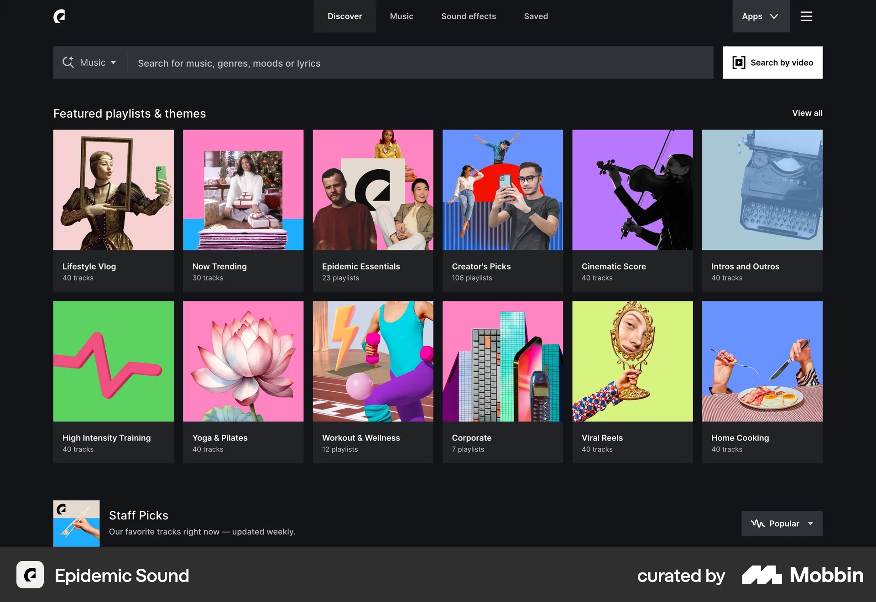Click the waveform icon beside Popular
The image size is (876, 602).
click(757, 524)
